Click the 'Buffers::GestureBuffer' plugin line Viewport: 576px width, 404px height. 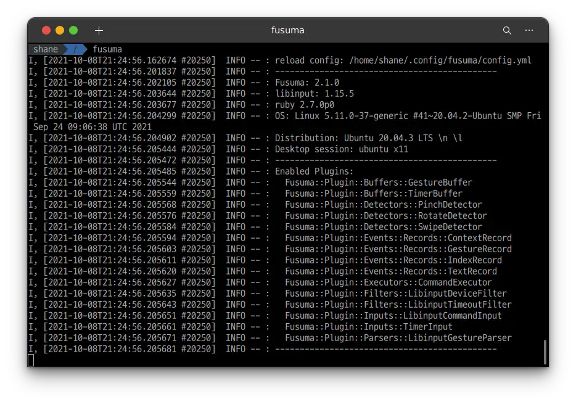point(379,183)
